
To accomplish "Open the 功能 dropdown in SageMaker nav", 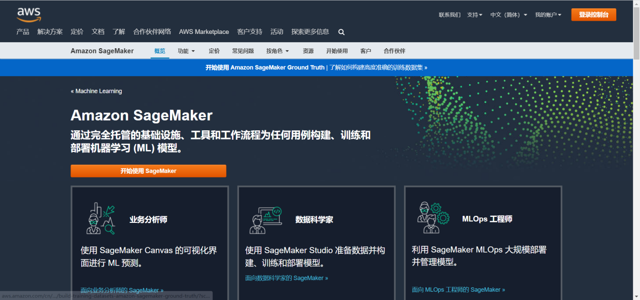I will [x=186, y=51].
